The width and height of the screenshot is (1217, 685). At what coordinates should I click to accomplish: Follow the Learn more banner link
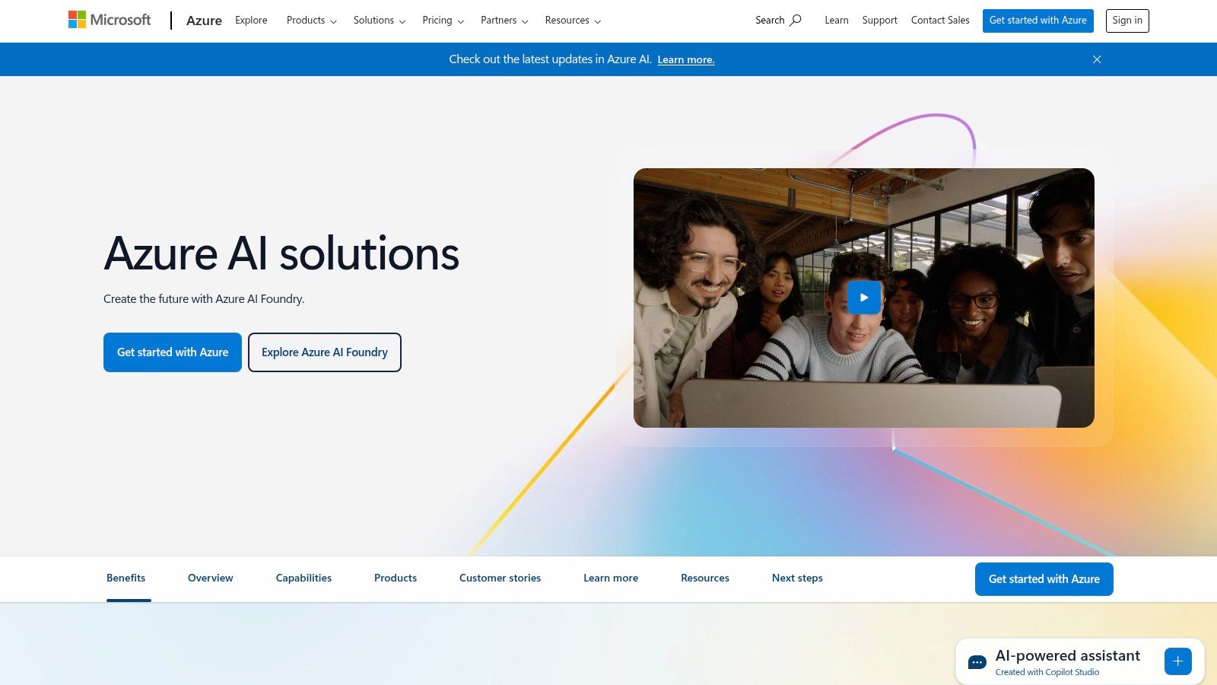pos(686,60)
